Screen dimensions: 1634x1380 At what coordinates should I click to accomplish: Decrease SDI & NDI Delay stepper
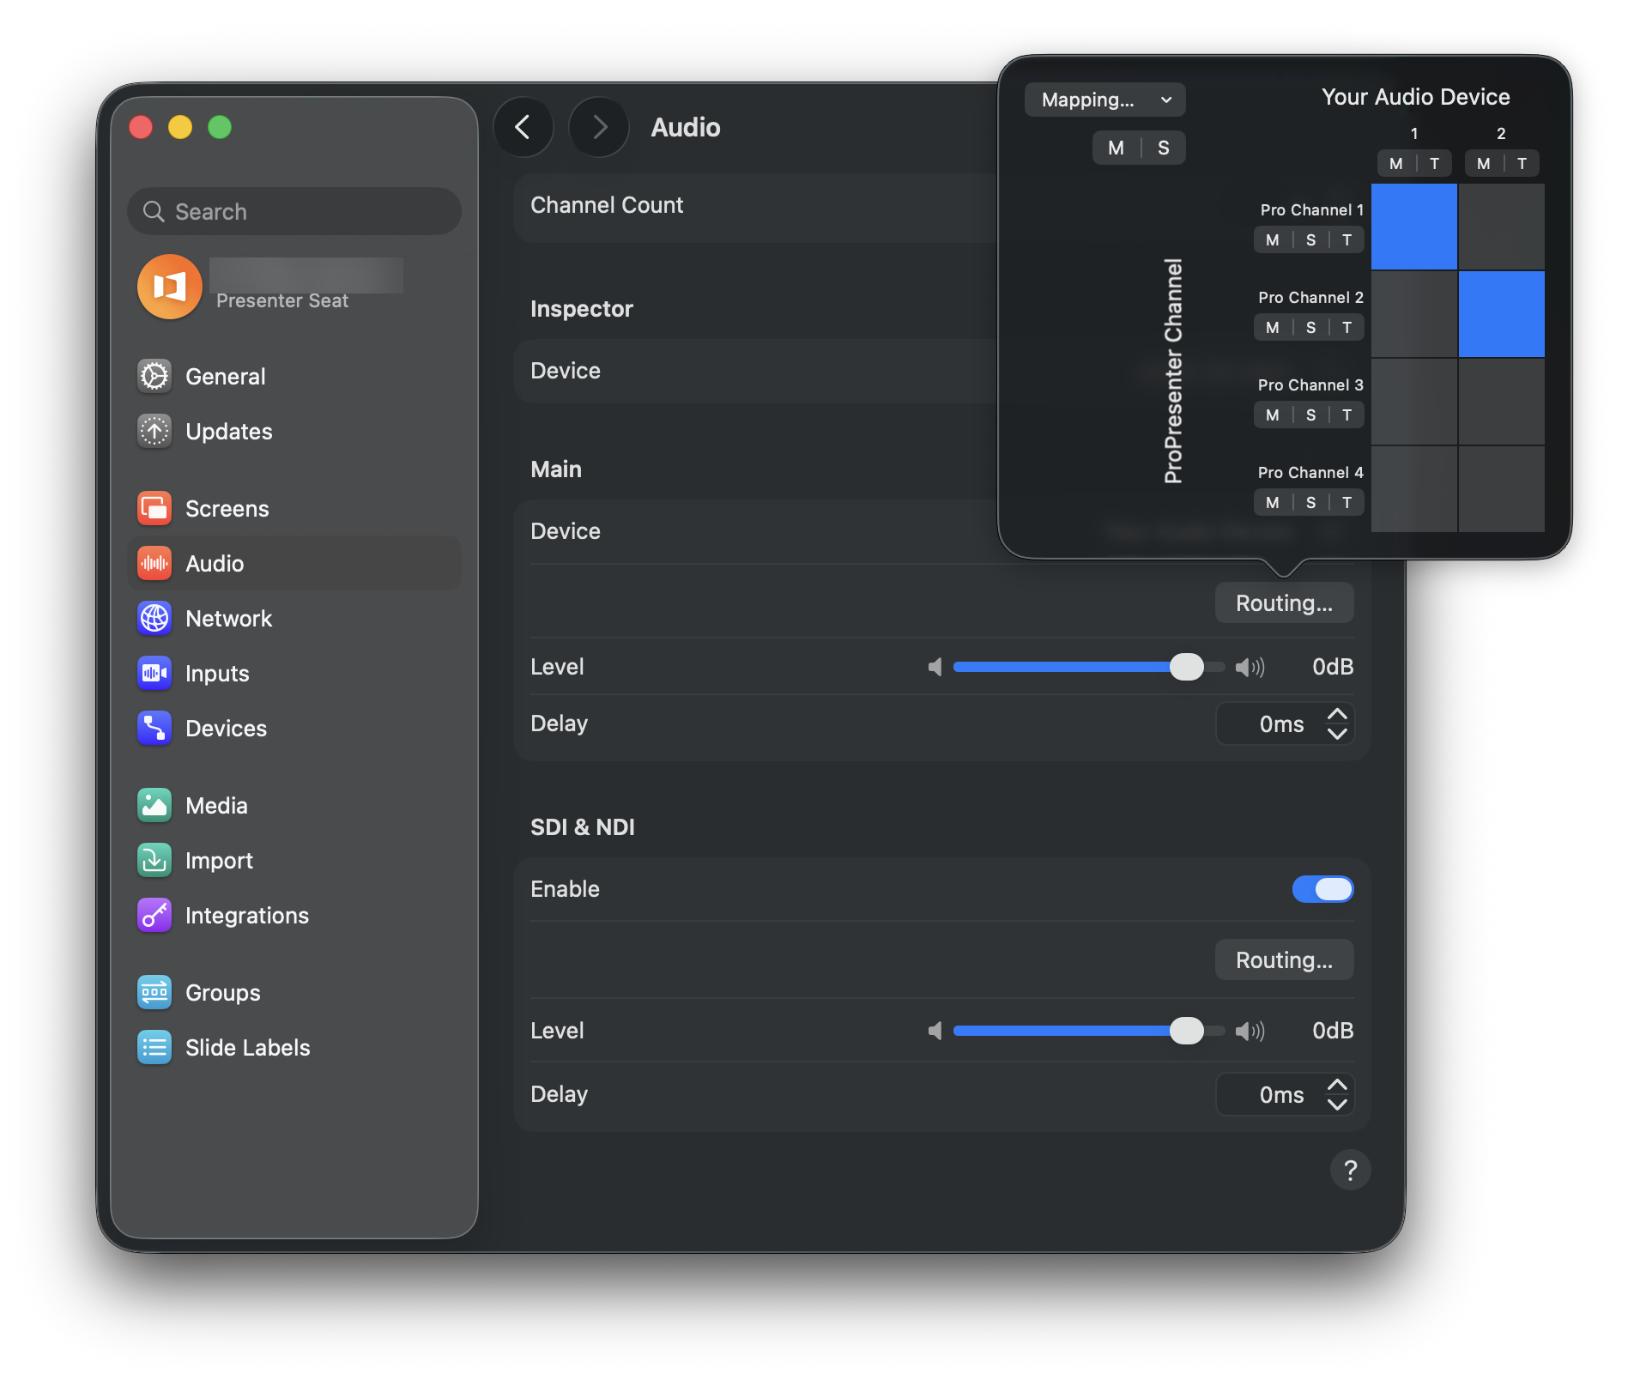[x=1337, y=1105]
